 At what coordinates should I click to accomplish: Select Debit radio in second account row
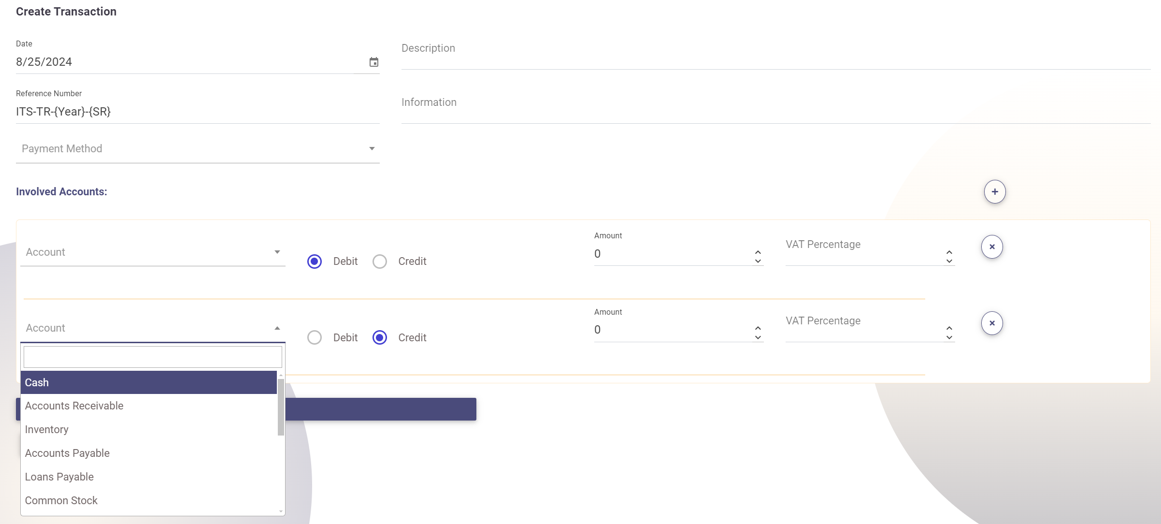tap(315, 337)
